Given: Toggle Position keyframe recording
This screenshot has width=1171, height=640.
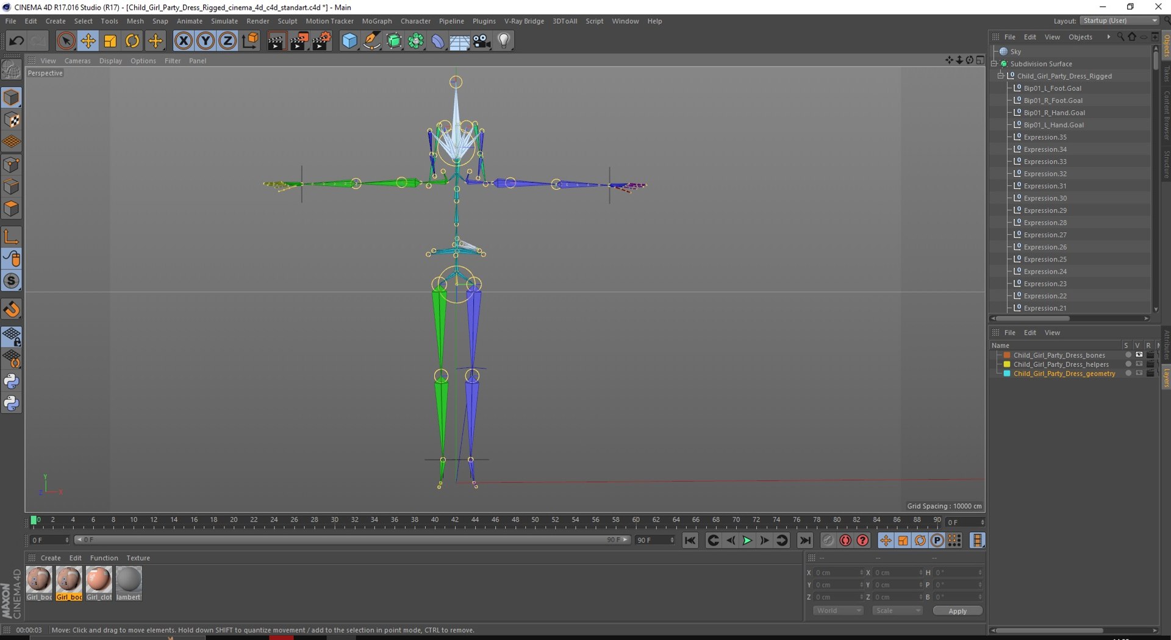Looking at the screenshot, I should pos(886,541).
